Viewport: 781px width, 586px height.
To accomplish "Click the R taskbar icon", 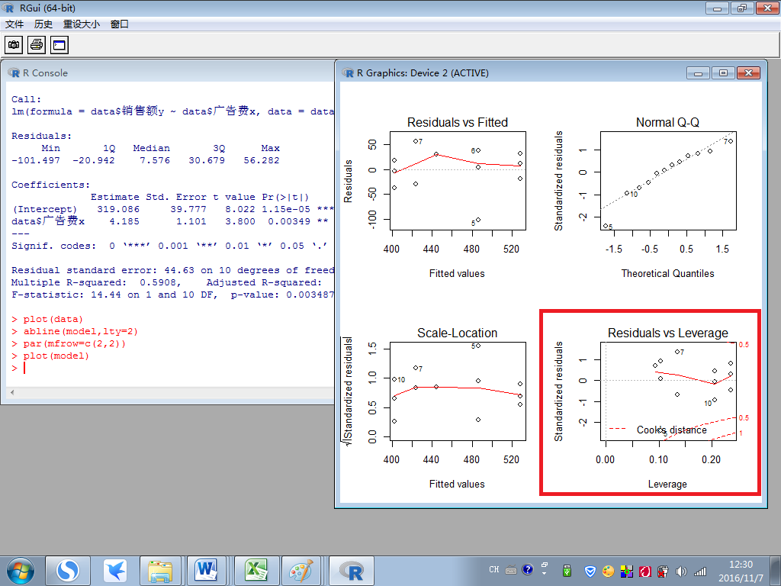I will click(351, 571).
